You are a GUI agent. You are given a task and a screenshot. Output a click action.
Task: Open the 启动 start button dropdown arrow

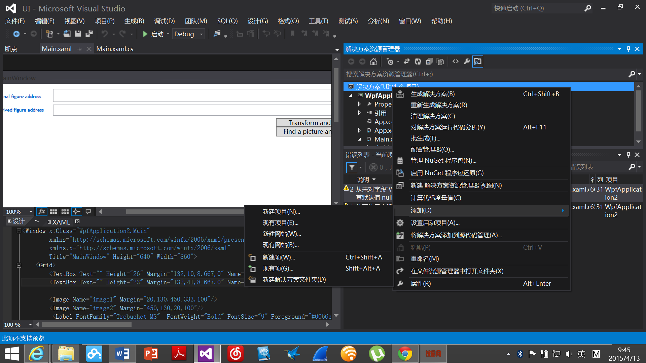168,34
